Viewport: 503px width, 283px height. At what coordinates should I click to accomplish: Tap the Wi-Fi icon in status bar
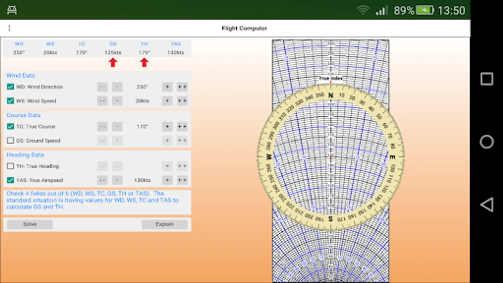[x=363, y=10]
